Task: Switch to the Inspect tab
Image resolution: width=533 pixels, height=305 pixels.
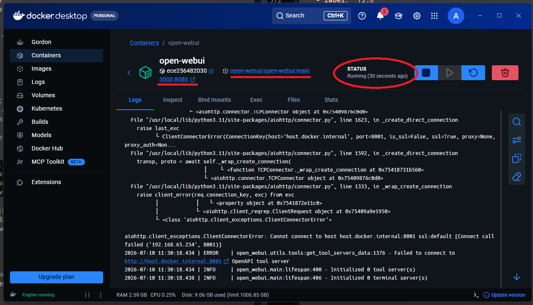Action: (x=173, y=100)
